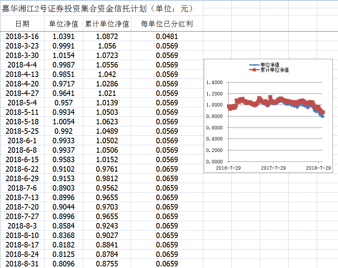Screen dimensions: 338x268
Task: Select net value cell 0.8125
Action: click(64, 254)
